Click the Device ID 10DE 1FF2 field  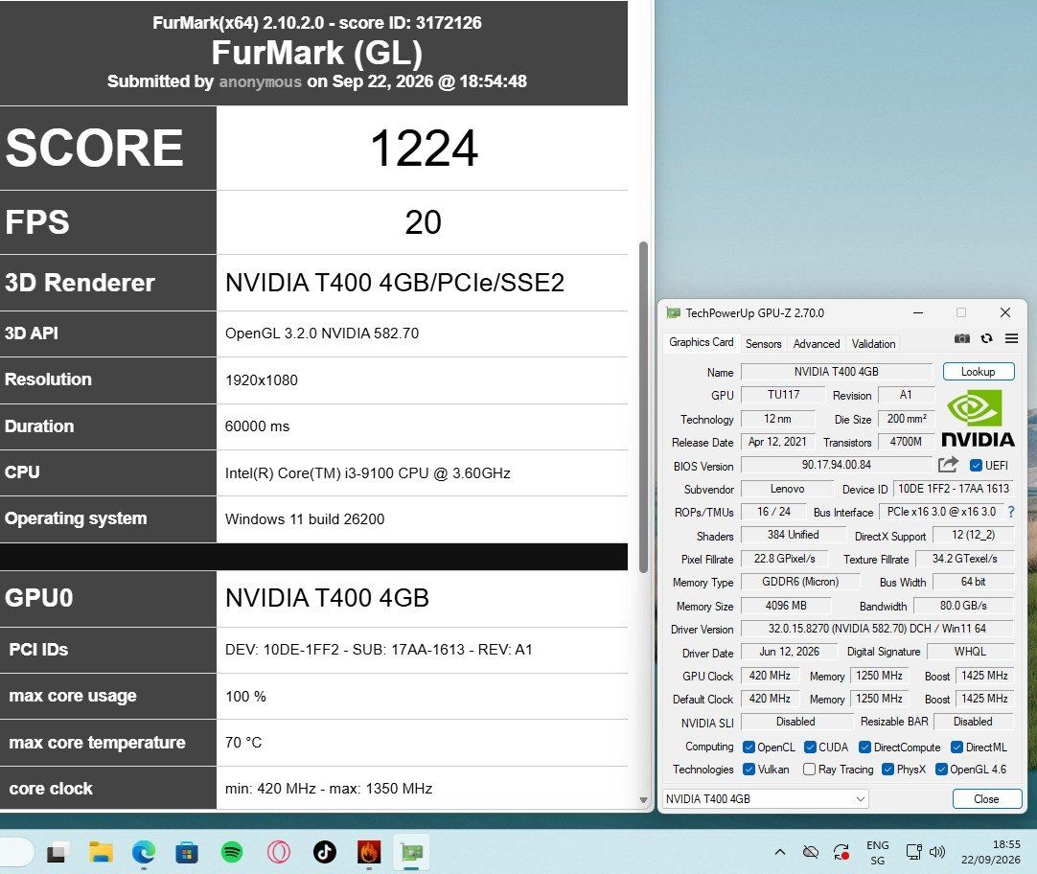tap(953, 489)
